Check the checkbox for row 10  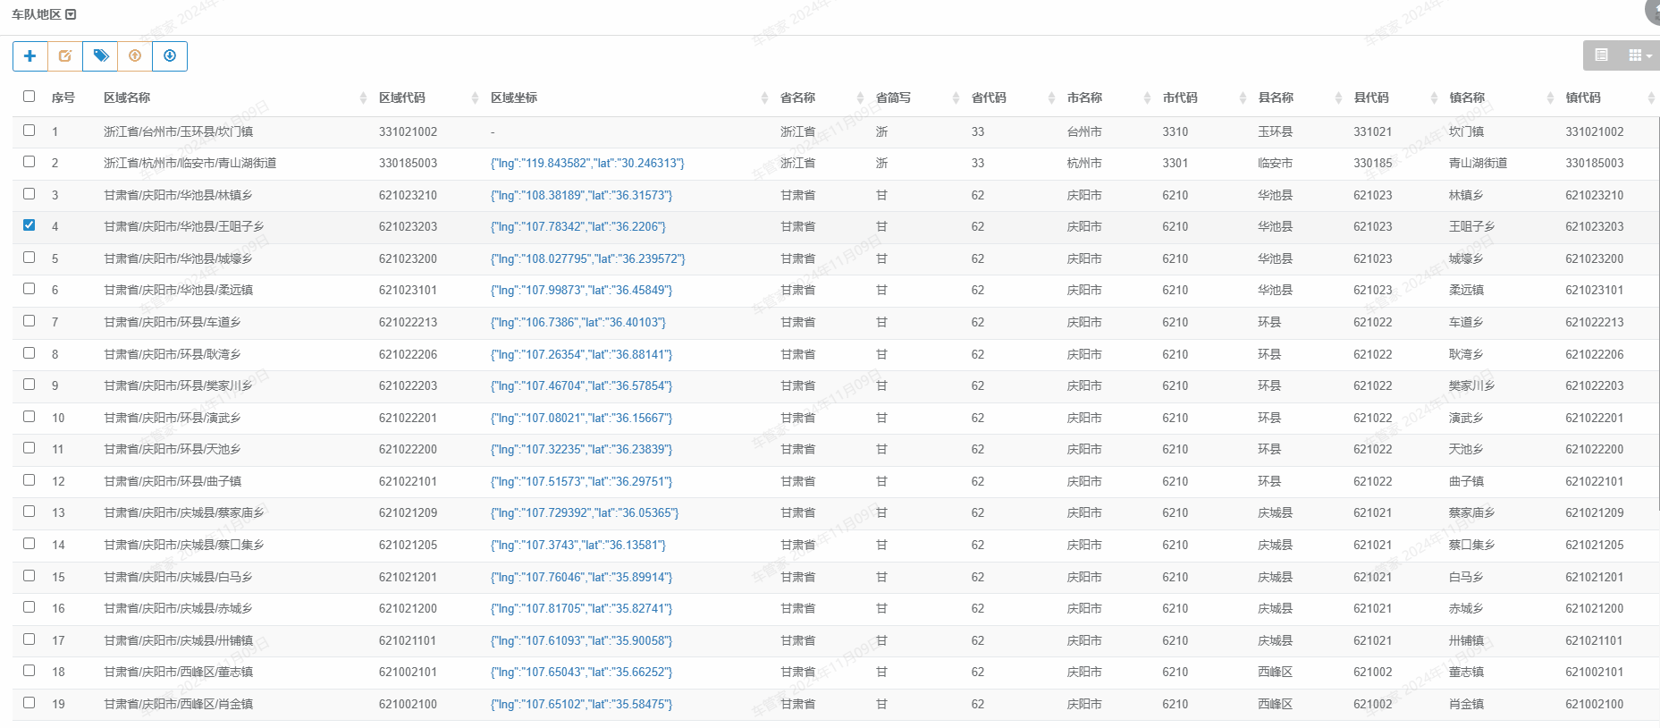click(x=29, y=417)
